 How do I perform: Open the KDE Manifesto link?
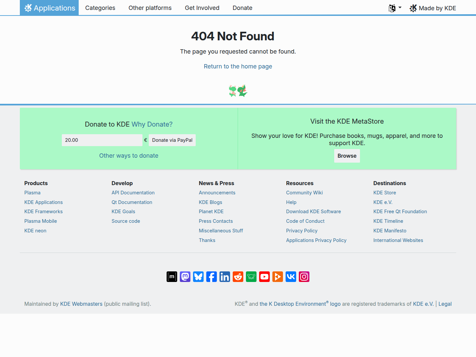click(390, 231)
